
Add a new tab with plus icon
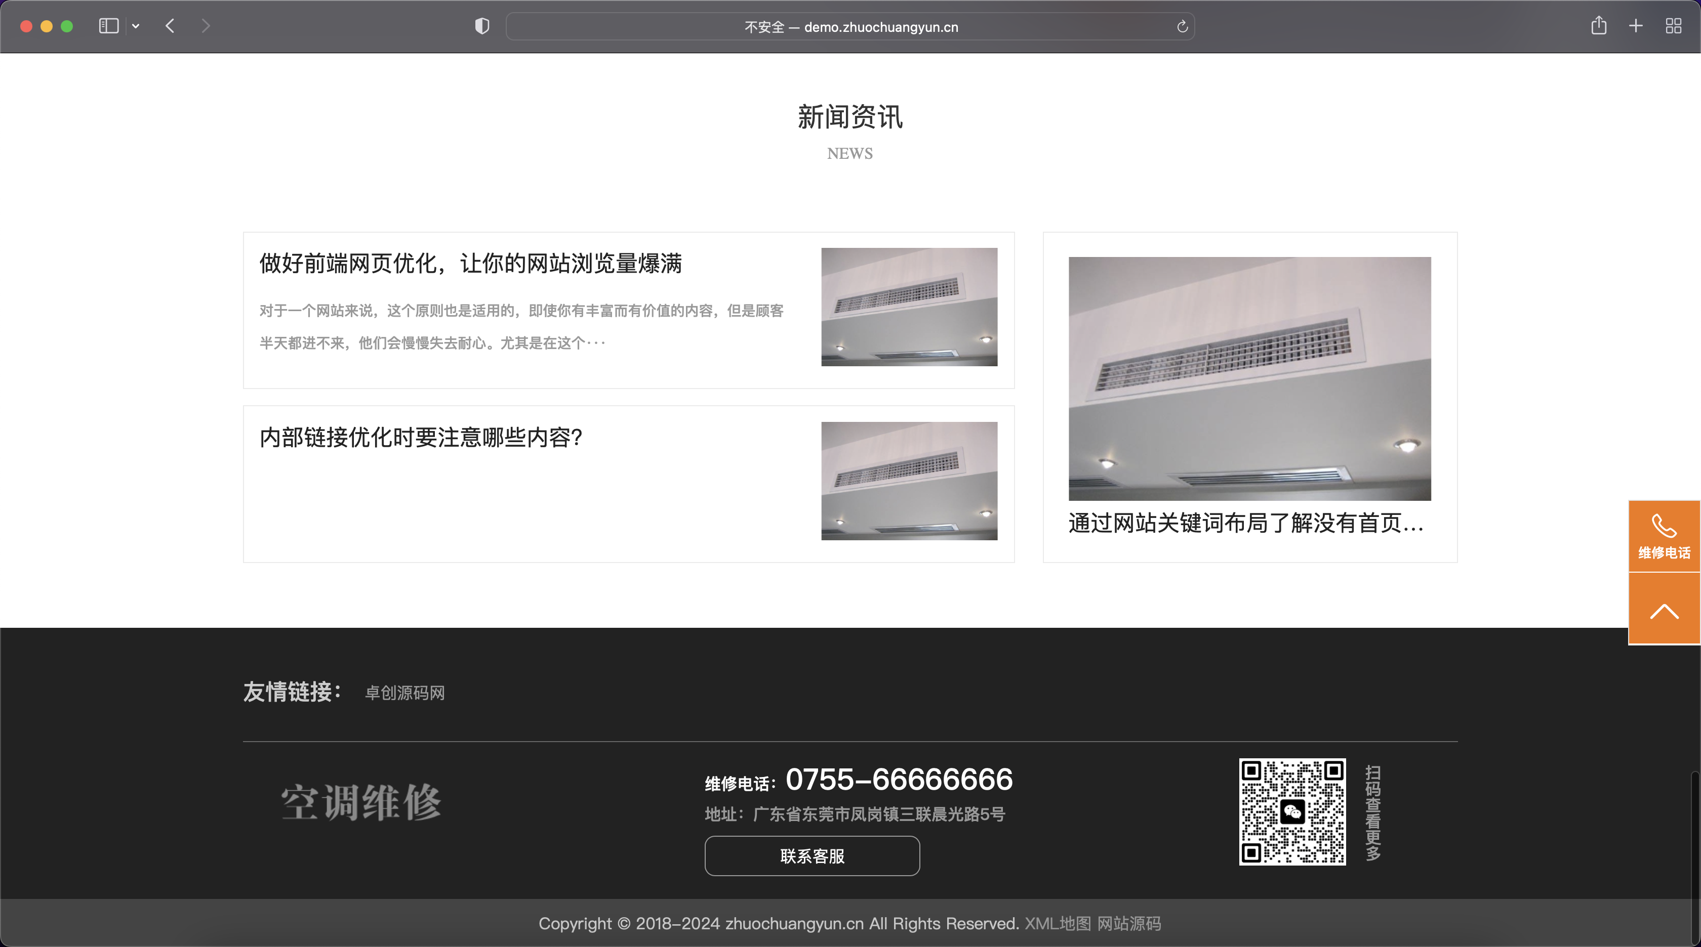point(1636,26)
